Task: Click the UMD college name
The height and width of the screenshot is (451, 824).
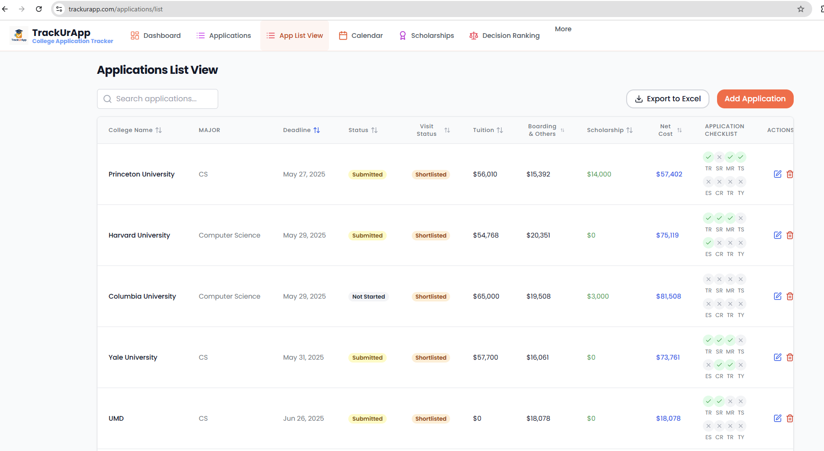Action: (x=116, y=418)
